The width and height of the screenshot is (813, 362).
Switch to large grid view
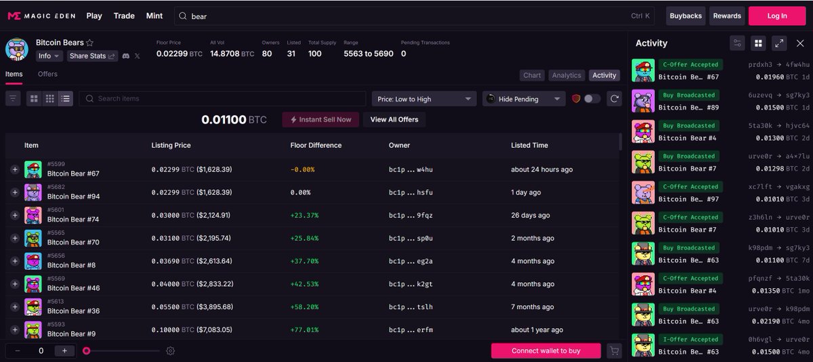34,99
